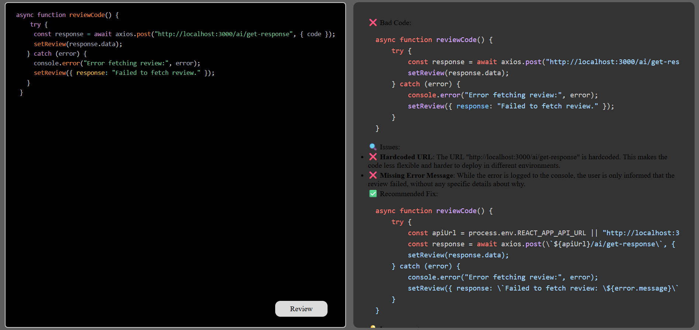This screenshot has width=699, height=330.
Task: Click the green checkmark beside Recommended Fix
Action: coord(373,194)
